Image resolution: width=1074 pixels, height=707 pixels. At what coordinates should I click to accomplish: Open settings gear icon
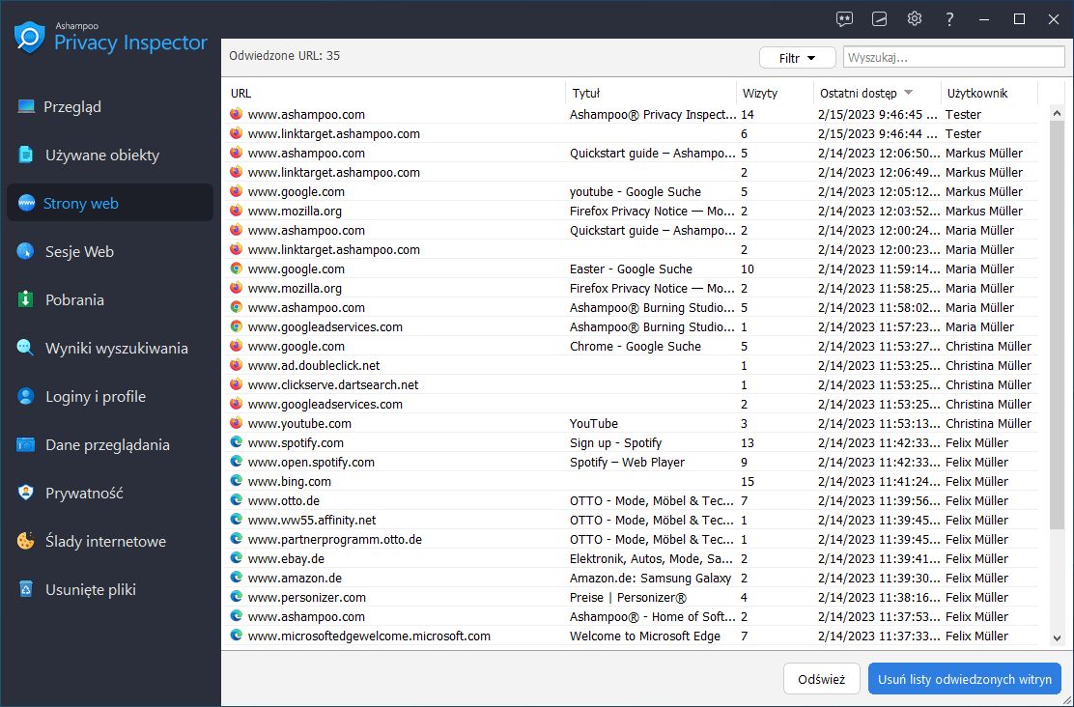pos(915,19)
